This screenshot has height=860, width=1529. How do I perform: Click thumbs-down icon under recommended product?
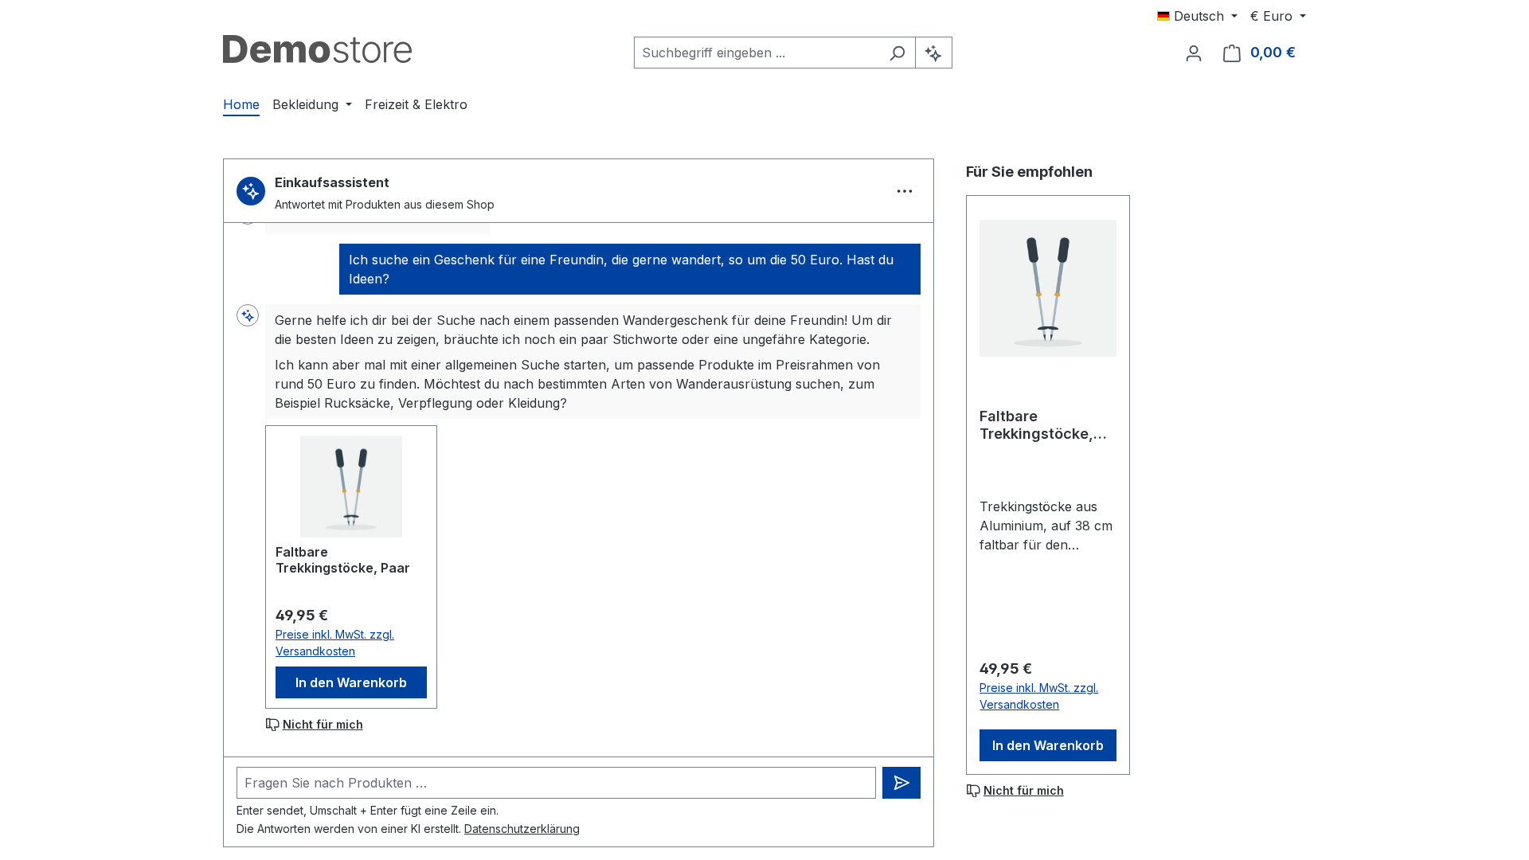(x=973, y=791)
